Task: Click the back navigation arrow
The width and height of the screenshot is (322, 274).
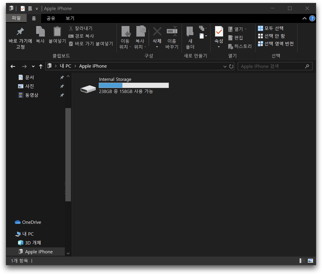Action: pyautogui.click(x=13, y=66)
